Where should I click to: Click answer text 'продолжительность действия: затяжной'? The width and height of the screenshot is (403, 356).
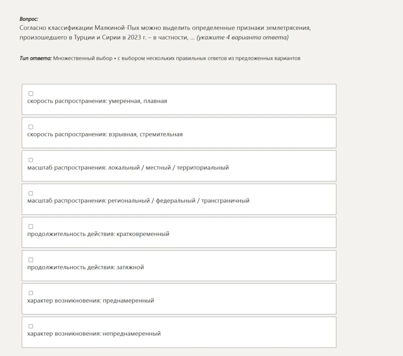pos(86,267)
